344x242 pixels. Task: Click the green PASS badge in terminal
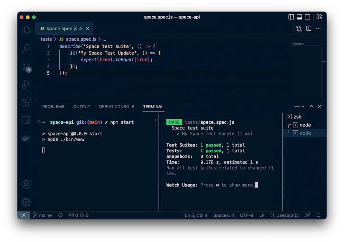coord(174,122)
